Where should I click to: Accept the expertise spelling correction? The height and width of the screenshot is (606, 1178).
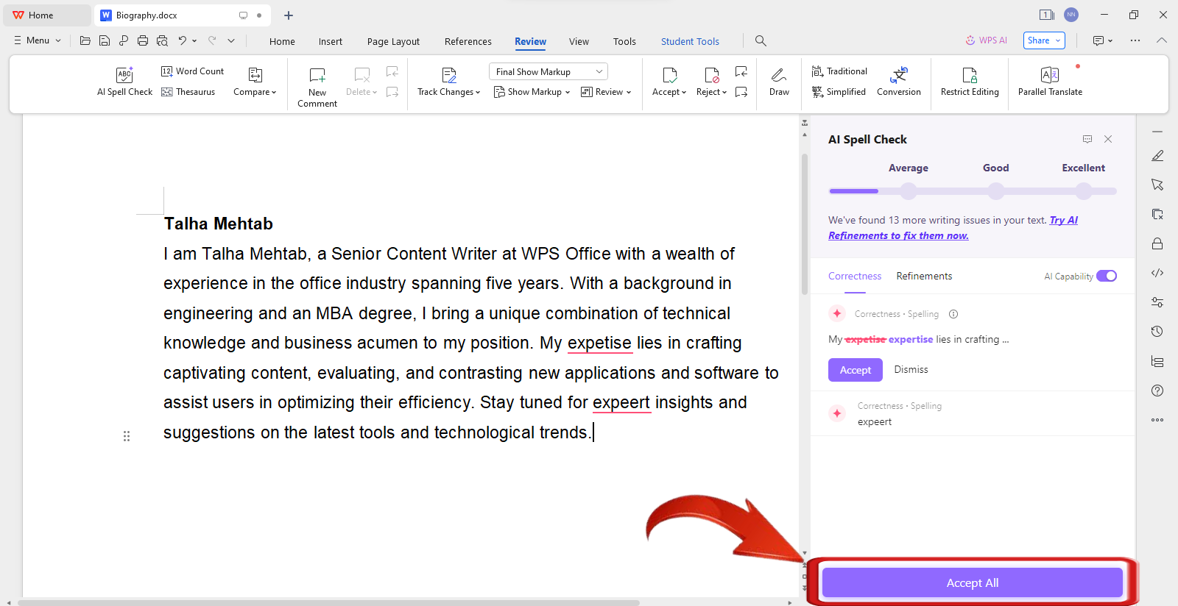856,370
